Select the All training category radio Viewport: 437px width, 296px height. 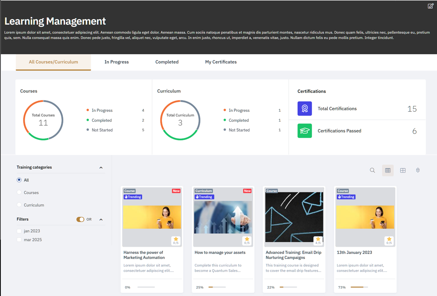click(19, 180)
